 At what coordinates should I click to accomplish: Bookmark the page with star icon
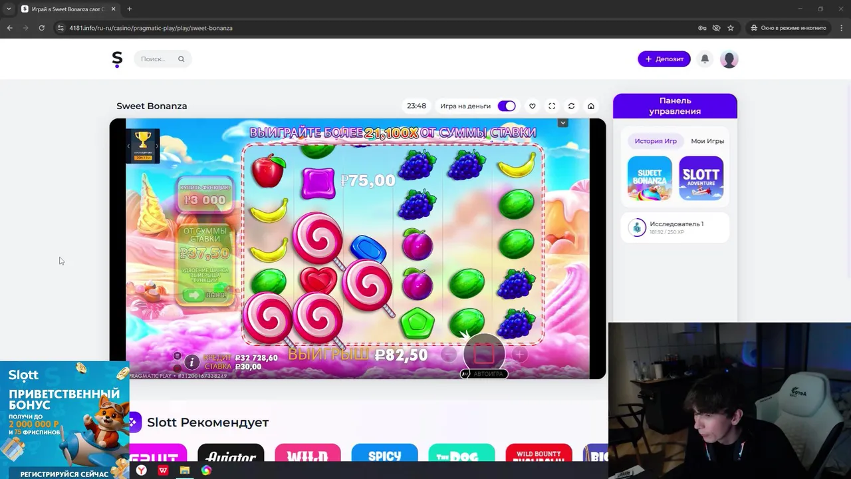point(731,28)
